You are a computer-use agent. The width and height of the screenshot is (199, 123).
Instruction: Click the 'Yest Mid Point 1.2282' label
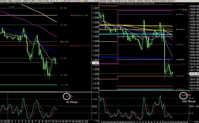coord(80,15)
